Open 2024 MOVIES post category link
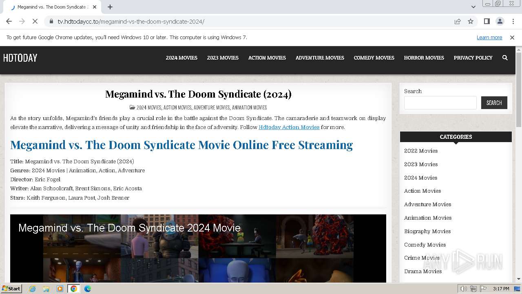The width and height of the screenshot is (522, 294). pos(149,107)
